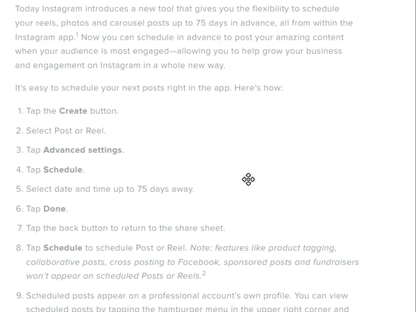This screenshot has height=312, width=416.
Task: Click the step about tapping the back button
Action: 125,228
